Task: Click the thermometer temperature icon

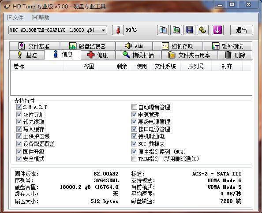Action: coord(118,30)
